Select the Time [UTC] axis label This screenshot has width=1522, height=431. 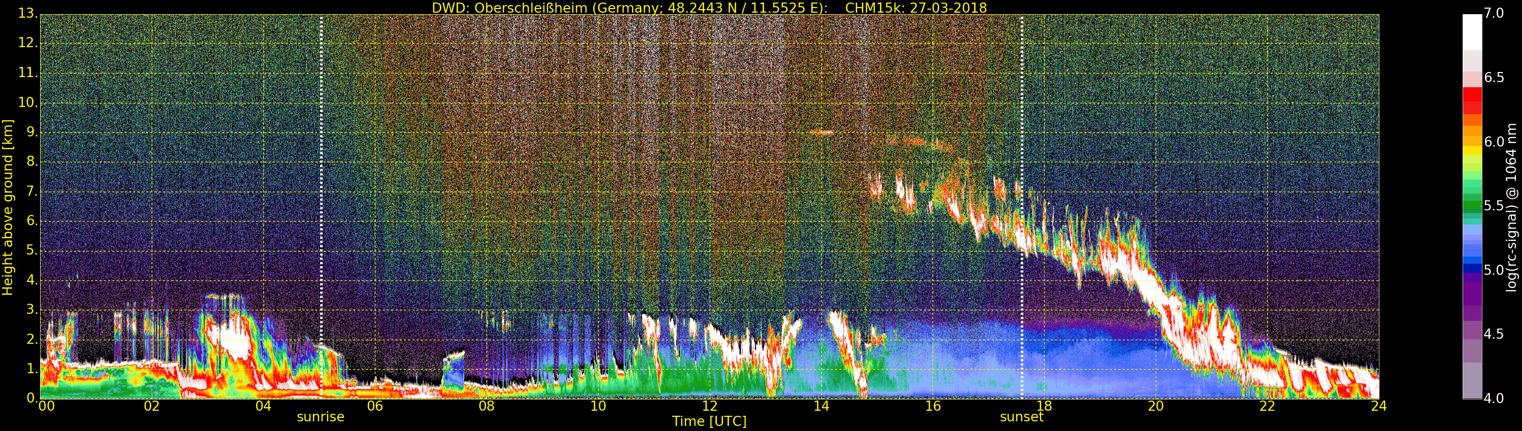coord(709,421)
